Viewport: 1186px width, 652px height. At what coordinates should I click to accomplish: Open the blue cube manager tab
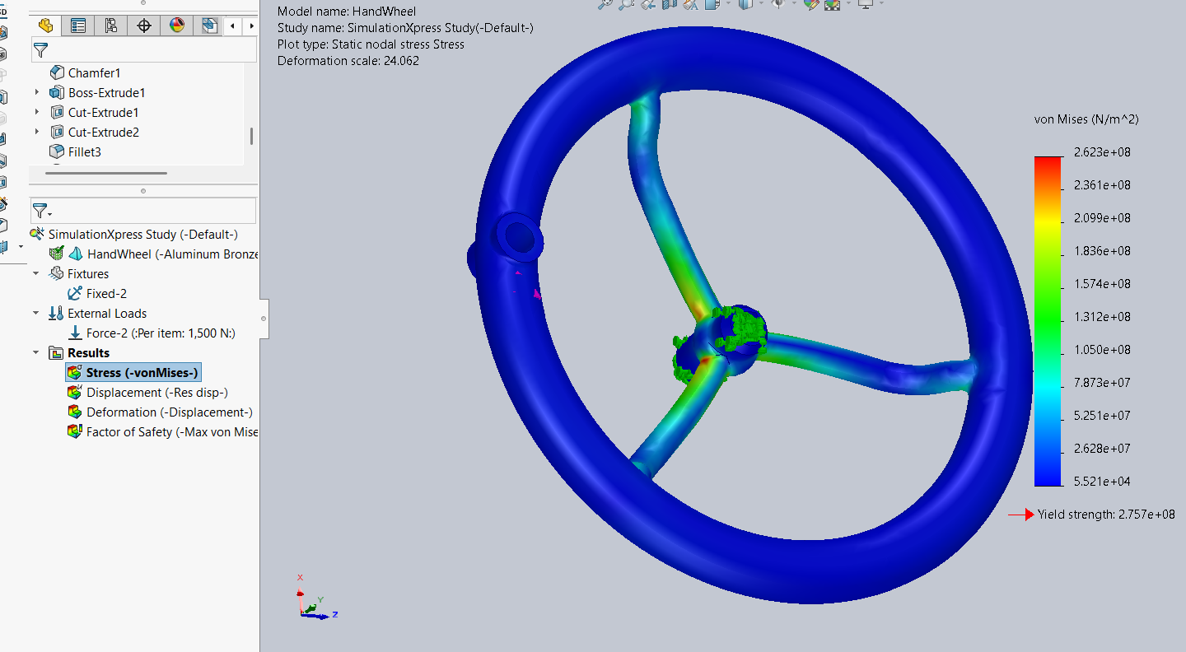pyautogui.click(x=209, y=26)
